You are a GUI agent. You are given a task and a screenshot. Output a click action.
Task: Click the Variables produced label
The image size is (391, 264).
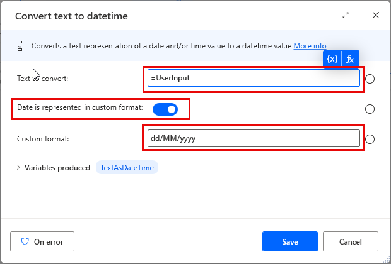pos(57,168)
